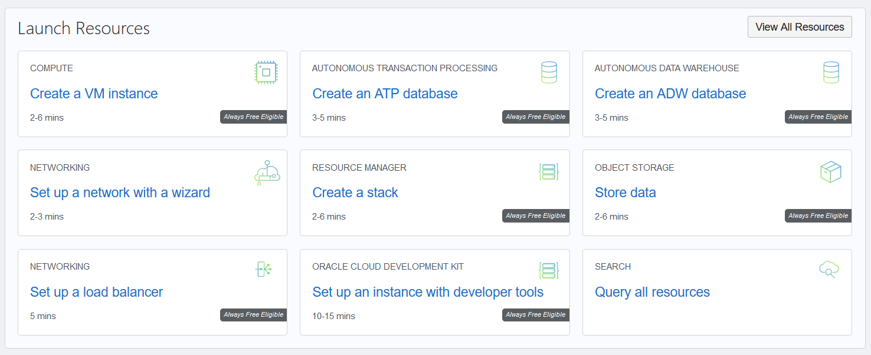
Task: Open Create an ADW database
Action: pyautogui.click(x=670, y=94)
